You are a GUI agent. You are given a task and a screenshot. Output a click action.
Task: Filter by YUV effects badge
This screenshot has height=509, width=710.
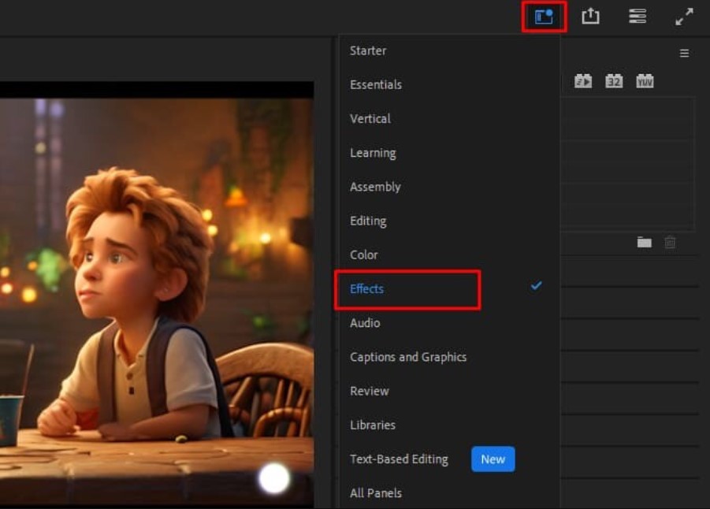645,81
